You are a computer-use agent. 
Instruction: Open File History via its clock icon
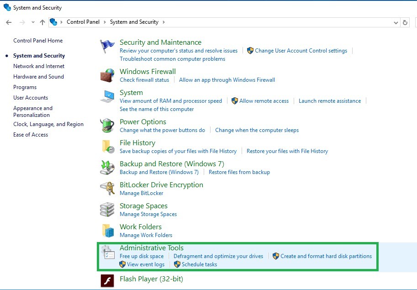coord(107,146)
